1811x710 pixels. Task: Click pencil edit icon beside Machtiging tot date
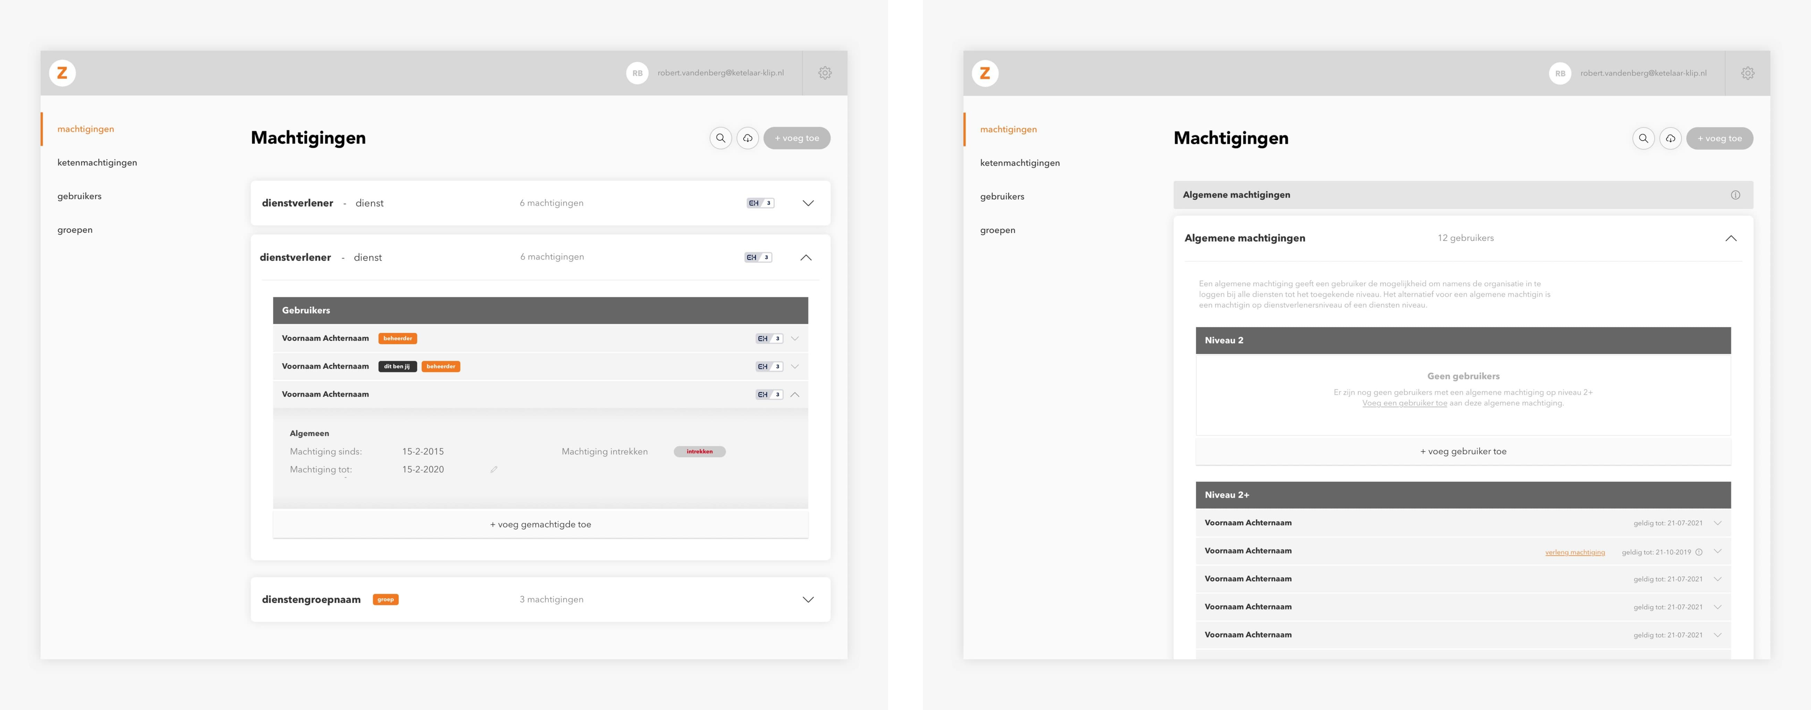point(494,470)
